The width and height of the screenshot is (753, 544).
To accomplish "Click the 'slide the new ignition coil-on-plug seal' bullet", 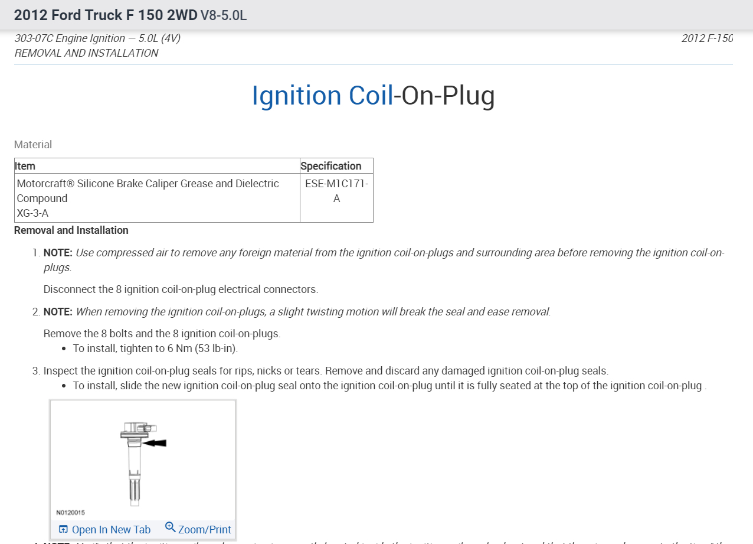I will tap(389, 386).
